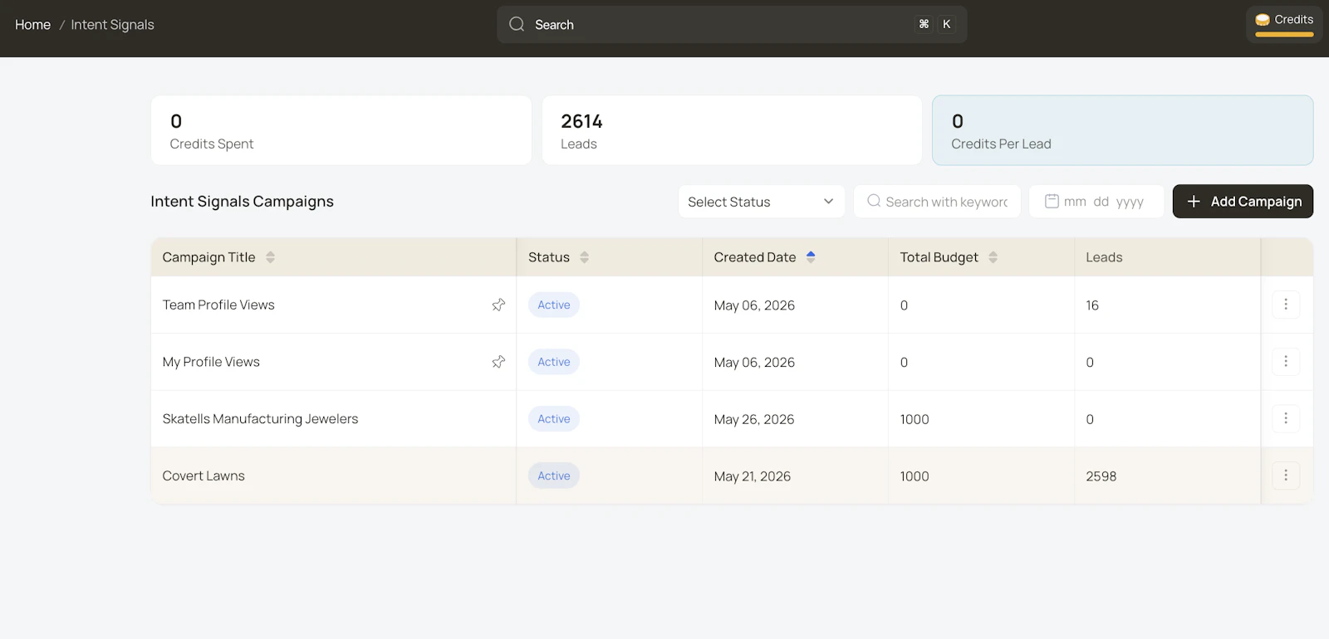Click the Credits coin icon
Image resolution: width=1329 pixels, height=639 pixels.
[x=1263, y=20]
